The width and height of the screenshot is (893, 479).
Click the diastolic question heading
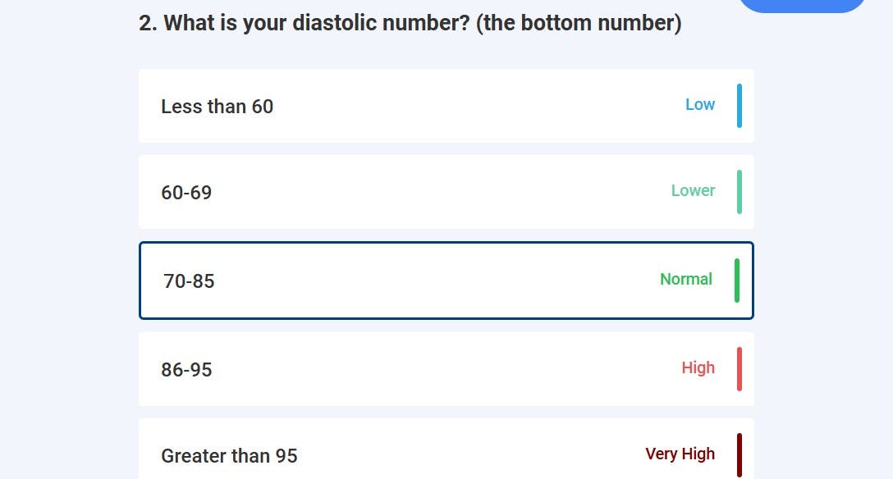point(410,23)
